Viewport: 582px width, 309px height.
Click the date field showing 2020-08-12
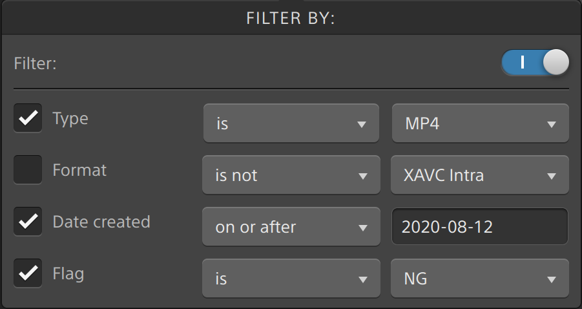tap(479, 226)
